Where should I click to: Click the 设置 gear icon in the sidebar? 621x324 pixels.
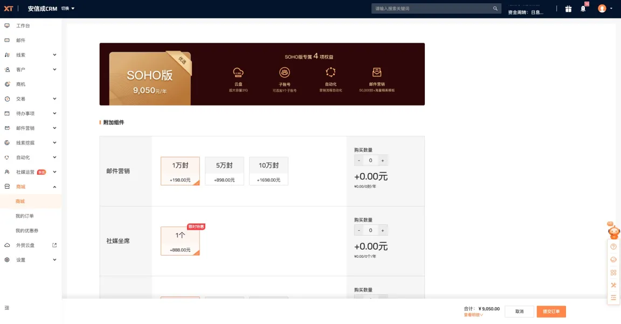(x=7, y=260)
